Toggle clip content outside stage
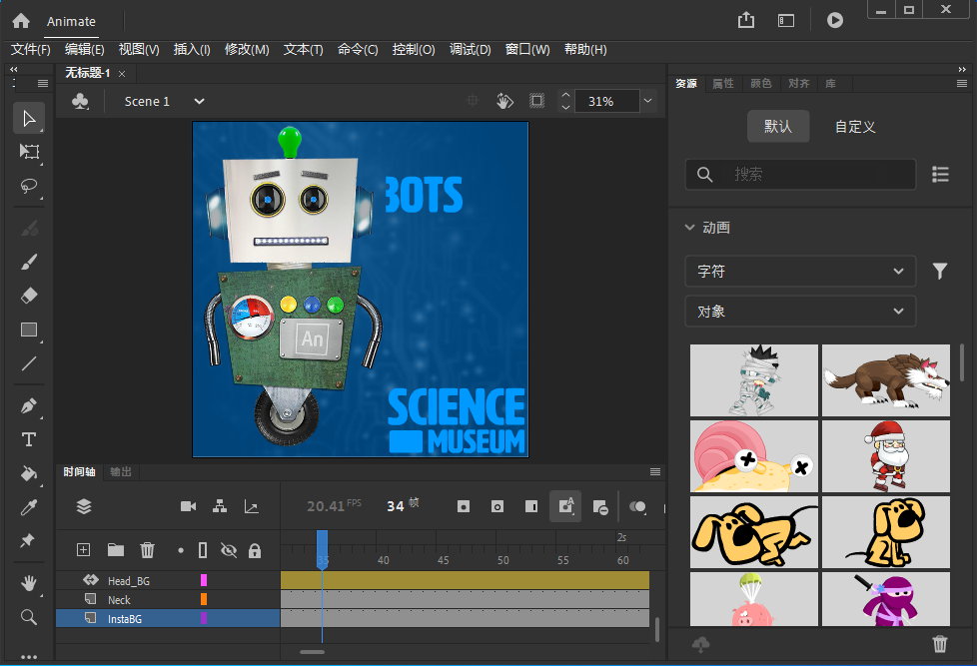This screenshot has width=977, height=666. pos(536,100)
